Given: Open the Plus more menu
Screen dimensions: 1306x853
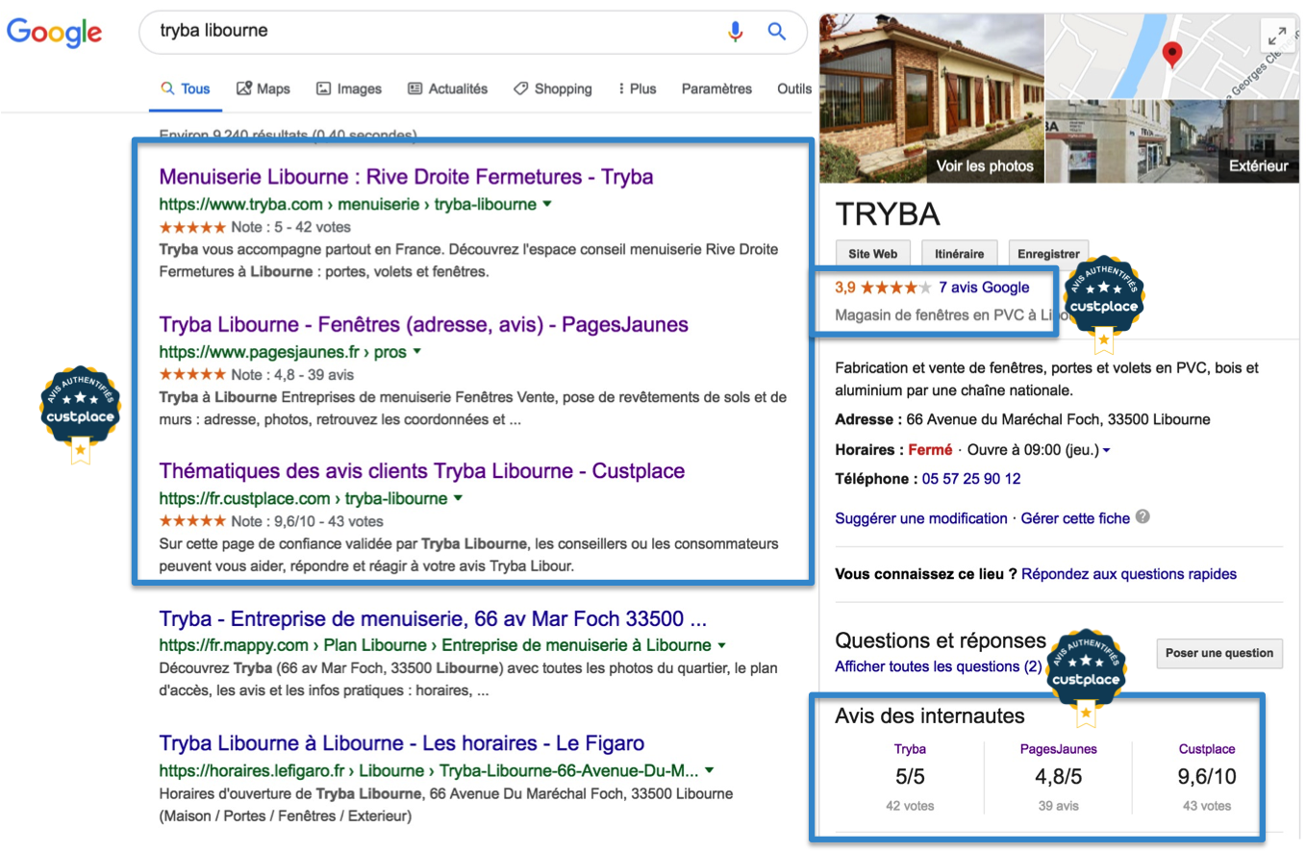Looking at the screenshot, I should pos(637,88).
